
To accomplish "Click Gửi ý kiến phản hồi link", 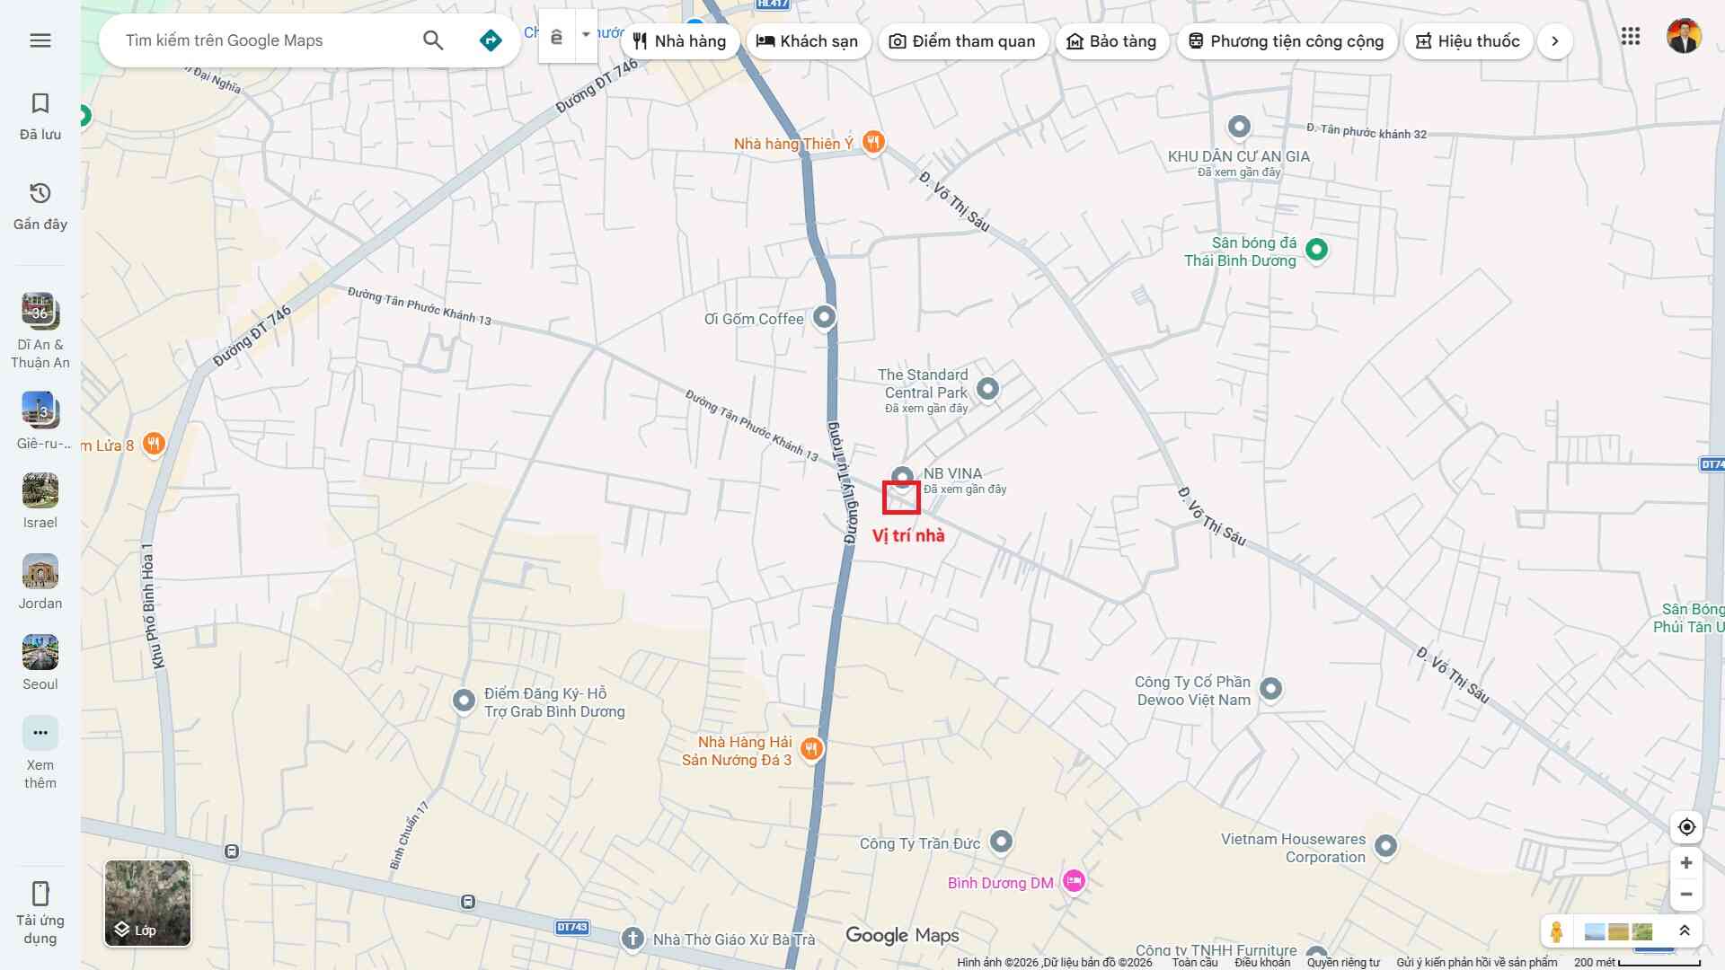I will (1477, 963).
